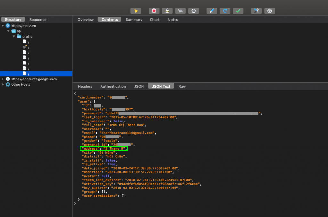Switch to the Structure view
This screenshot has height=217, width=328.
click(x=13, y=20)
